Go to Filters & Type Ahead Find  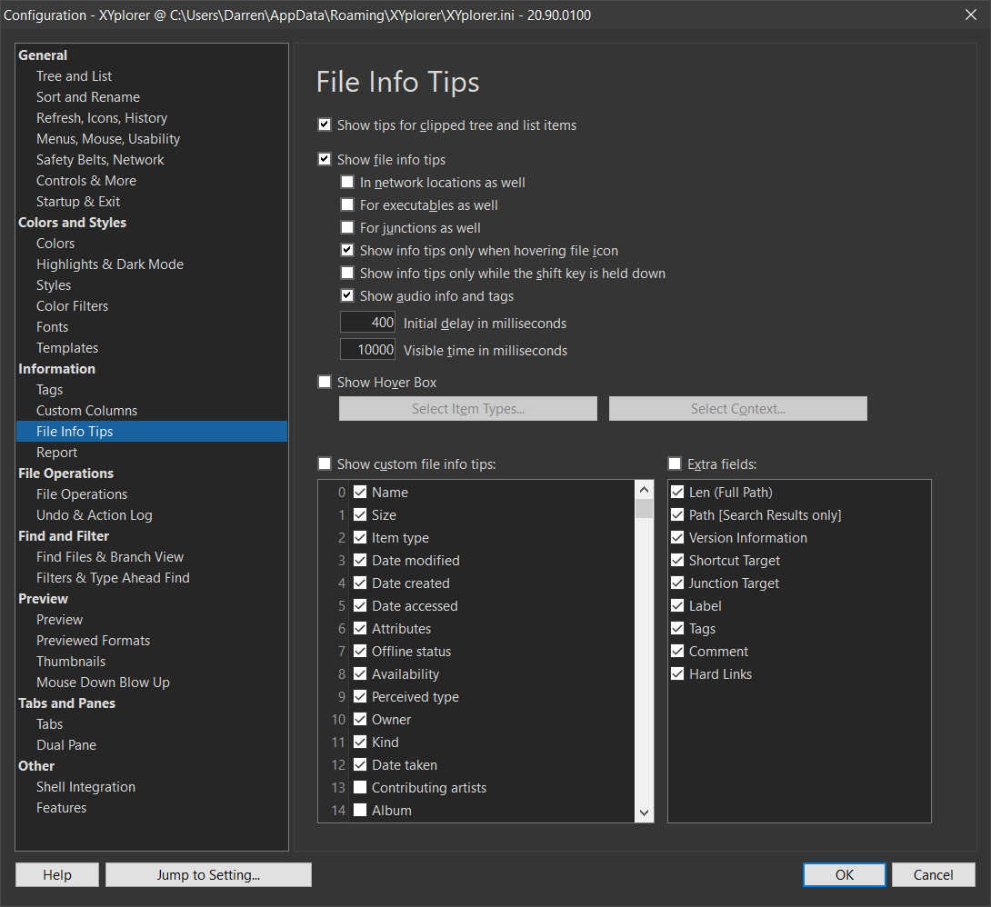[113, 577]
